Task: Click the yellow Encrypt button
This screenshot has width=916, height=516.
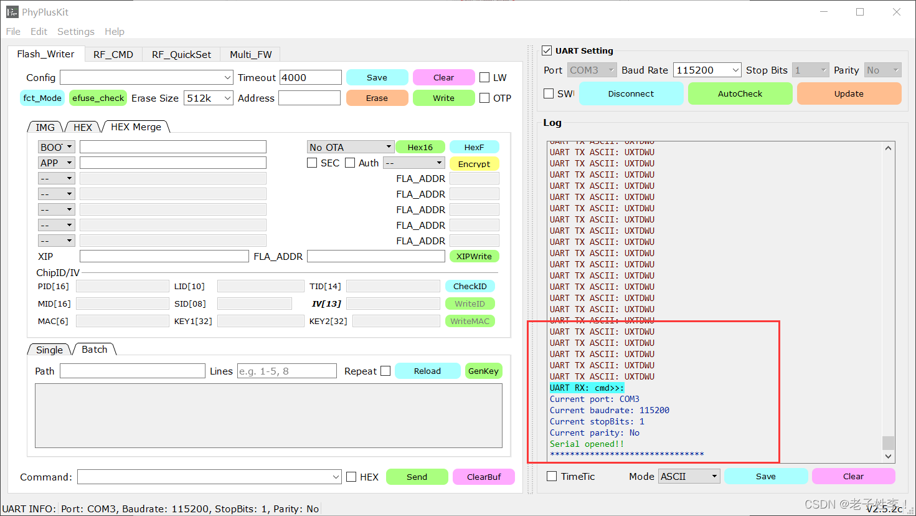Action: click(474, 164)
